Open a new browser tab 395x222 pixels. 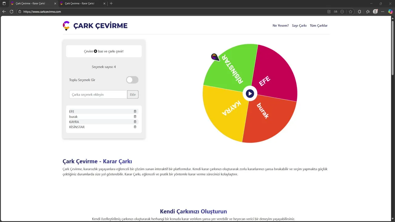(x=111, y=3)
